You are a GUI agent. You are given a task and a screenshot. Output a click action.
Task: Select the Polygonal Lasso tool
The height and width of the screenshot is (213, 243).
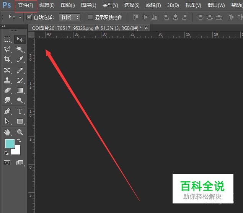(7, 49)
